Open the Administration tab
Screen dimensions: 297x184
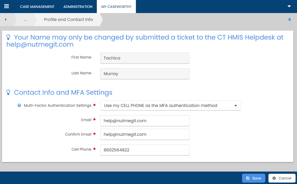tap(78, 7)
